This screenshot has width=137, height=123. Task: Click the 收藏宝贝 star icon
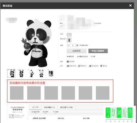click(78, 56)
